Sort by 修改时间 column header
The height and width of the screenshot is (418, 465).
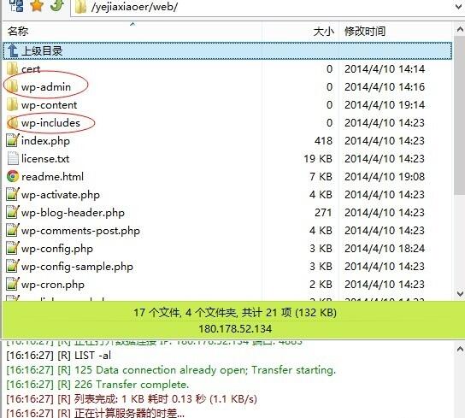point(365,31)
